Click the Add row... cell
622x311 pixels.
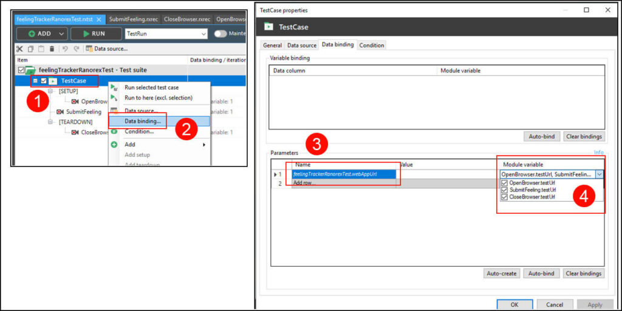point(344,183)
